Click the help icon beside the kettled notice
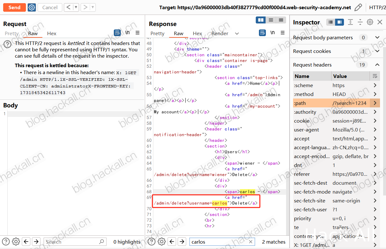 pos(8,44)
